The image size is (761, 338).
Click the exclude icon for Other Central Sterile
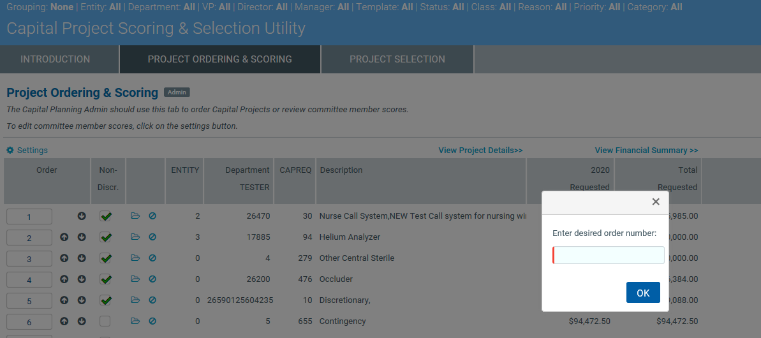(152, 258)
